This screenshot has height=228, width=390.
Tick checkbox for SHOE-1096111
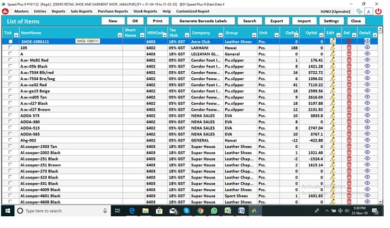[x=11, y=41]
